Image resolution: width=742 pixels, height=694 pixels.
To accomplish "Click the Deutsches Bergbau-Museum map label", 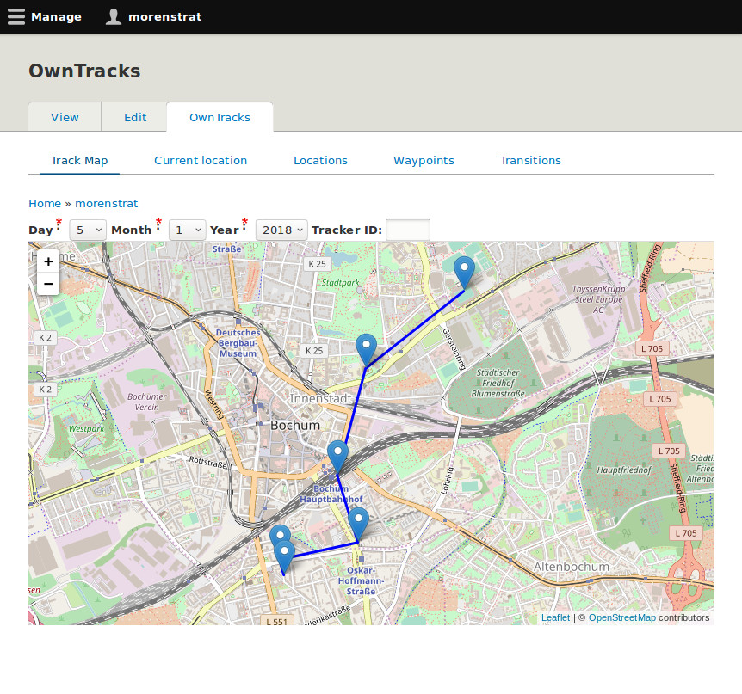I will coord(238,343).
